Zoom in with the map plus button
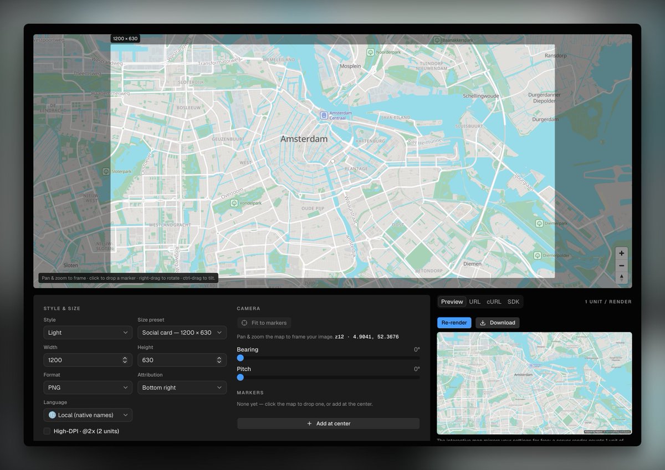Image resolution: width=665 pixels, height=470 pixels. [x=622, y=253]
